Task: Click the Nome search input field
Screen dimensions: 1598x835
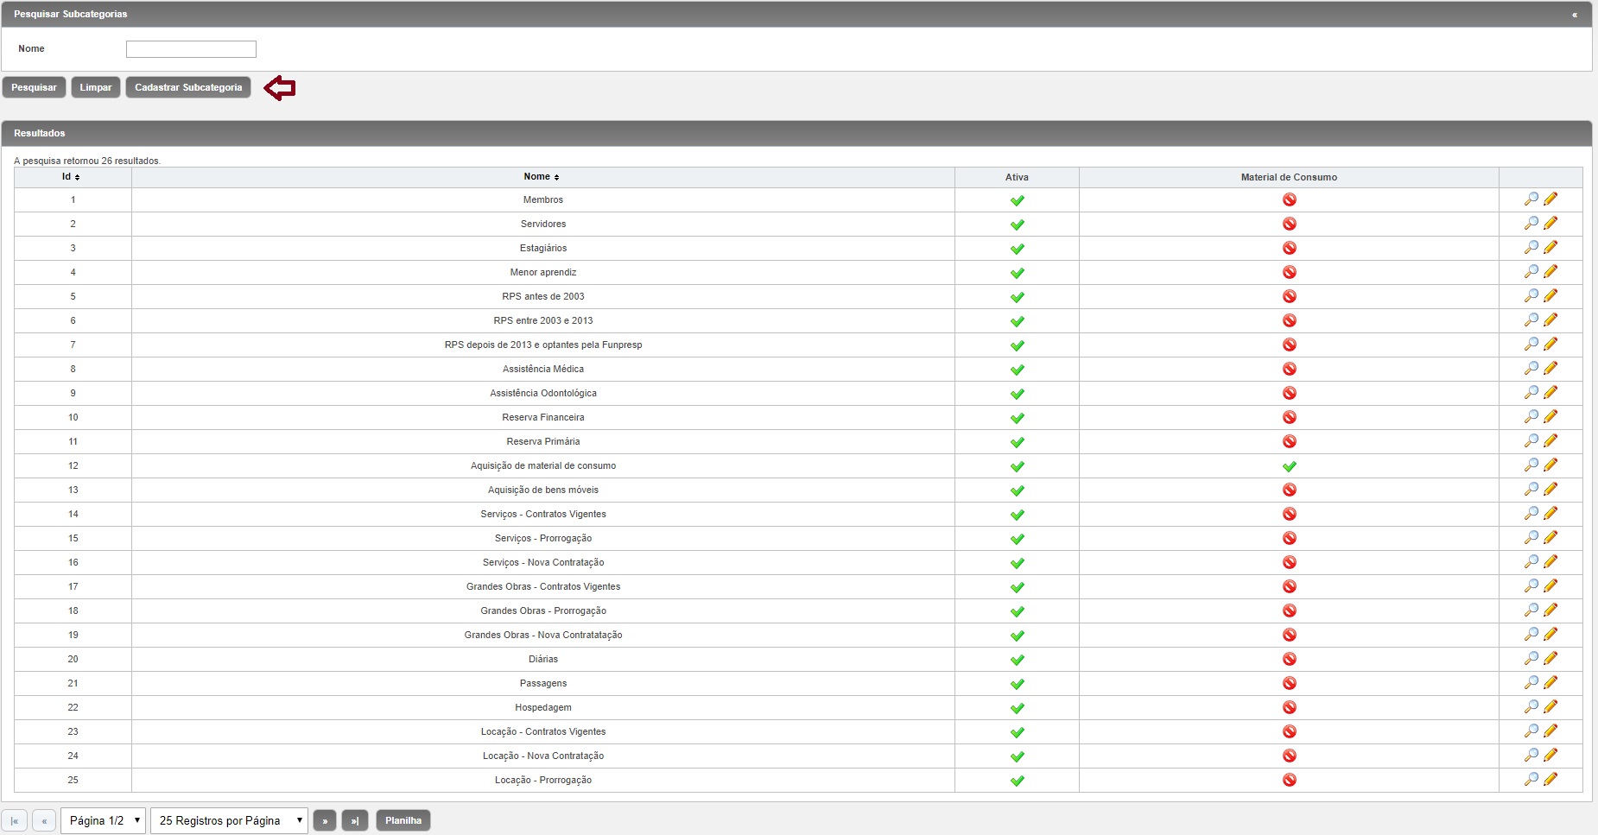Action: tap(191, 49)
